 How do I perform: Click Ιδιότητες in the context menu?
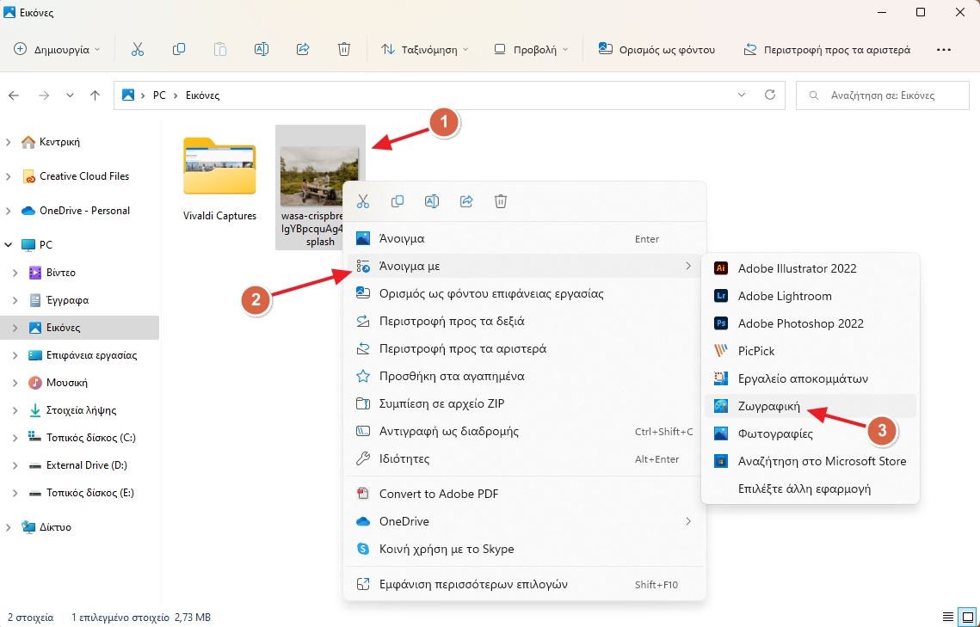tap(404, 459)
